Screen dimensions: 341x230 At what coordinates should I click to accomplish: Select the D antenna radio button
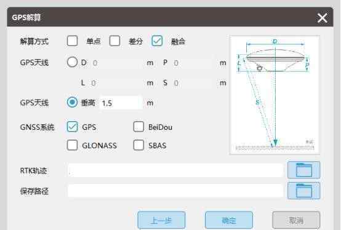pos(72,62)
